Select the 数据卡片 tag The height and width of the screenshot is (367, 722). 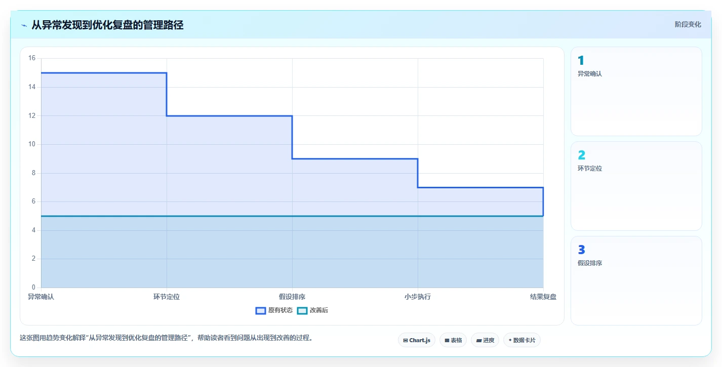coord(522,340)
